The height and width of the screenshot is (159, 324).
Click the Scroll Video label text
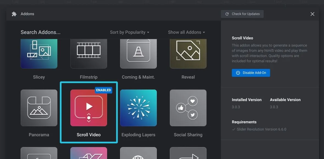[88, 135]
